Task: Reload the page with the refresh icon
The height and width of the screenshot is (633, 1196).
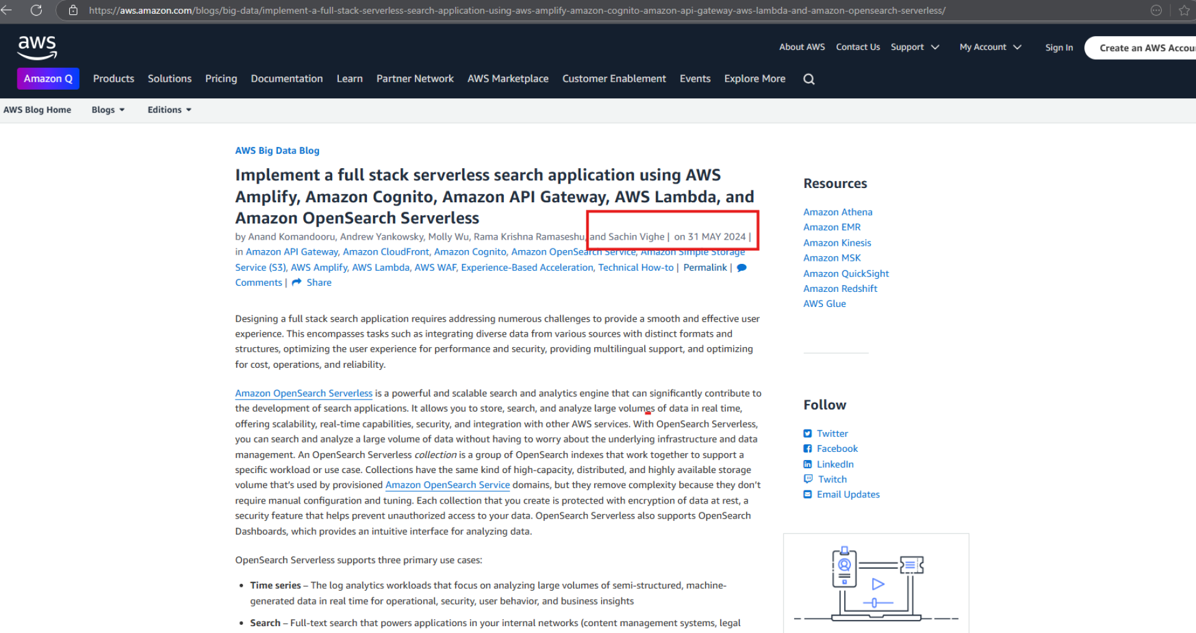Action: (x=36, y=10)
